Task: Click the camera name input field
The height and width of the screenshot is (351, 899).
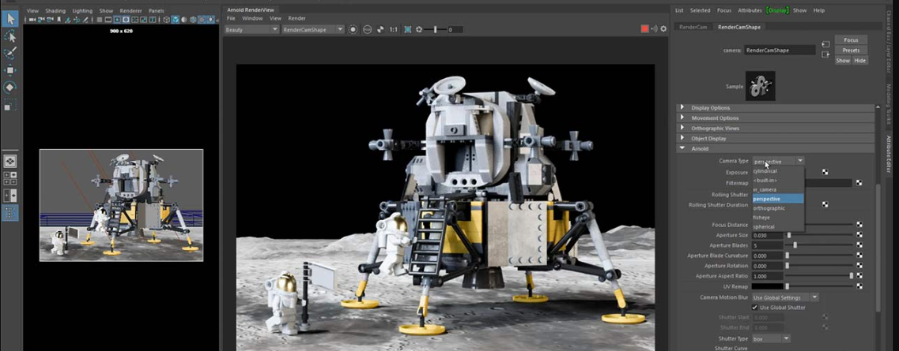Action: [780, 50]
